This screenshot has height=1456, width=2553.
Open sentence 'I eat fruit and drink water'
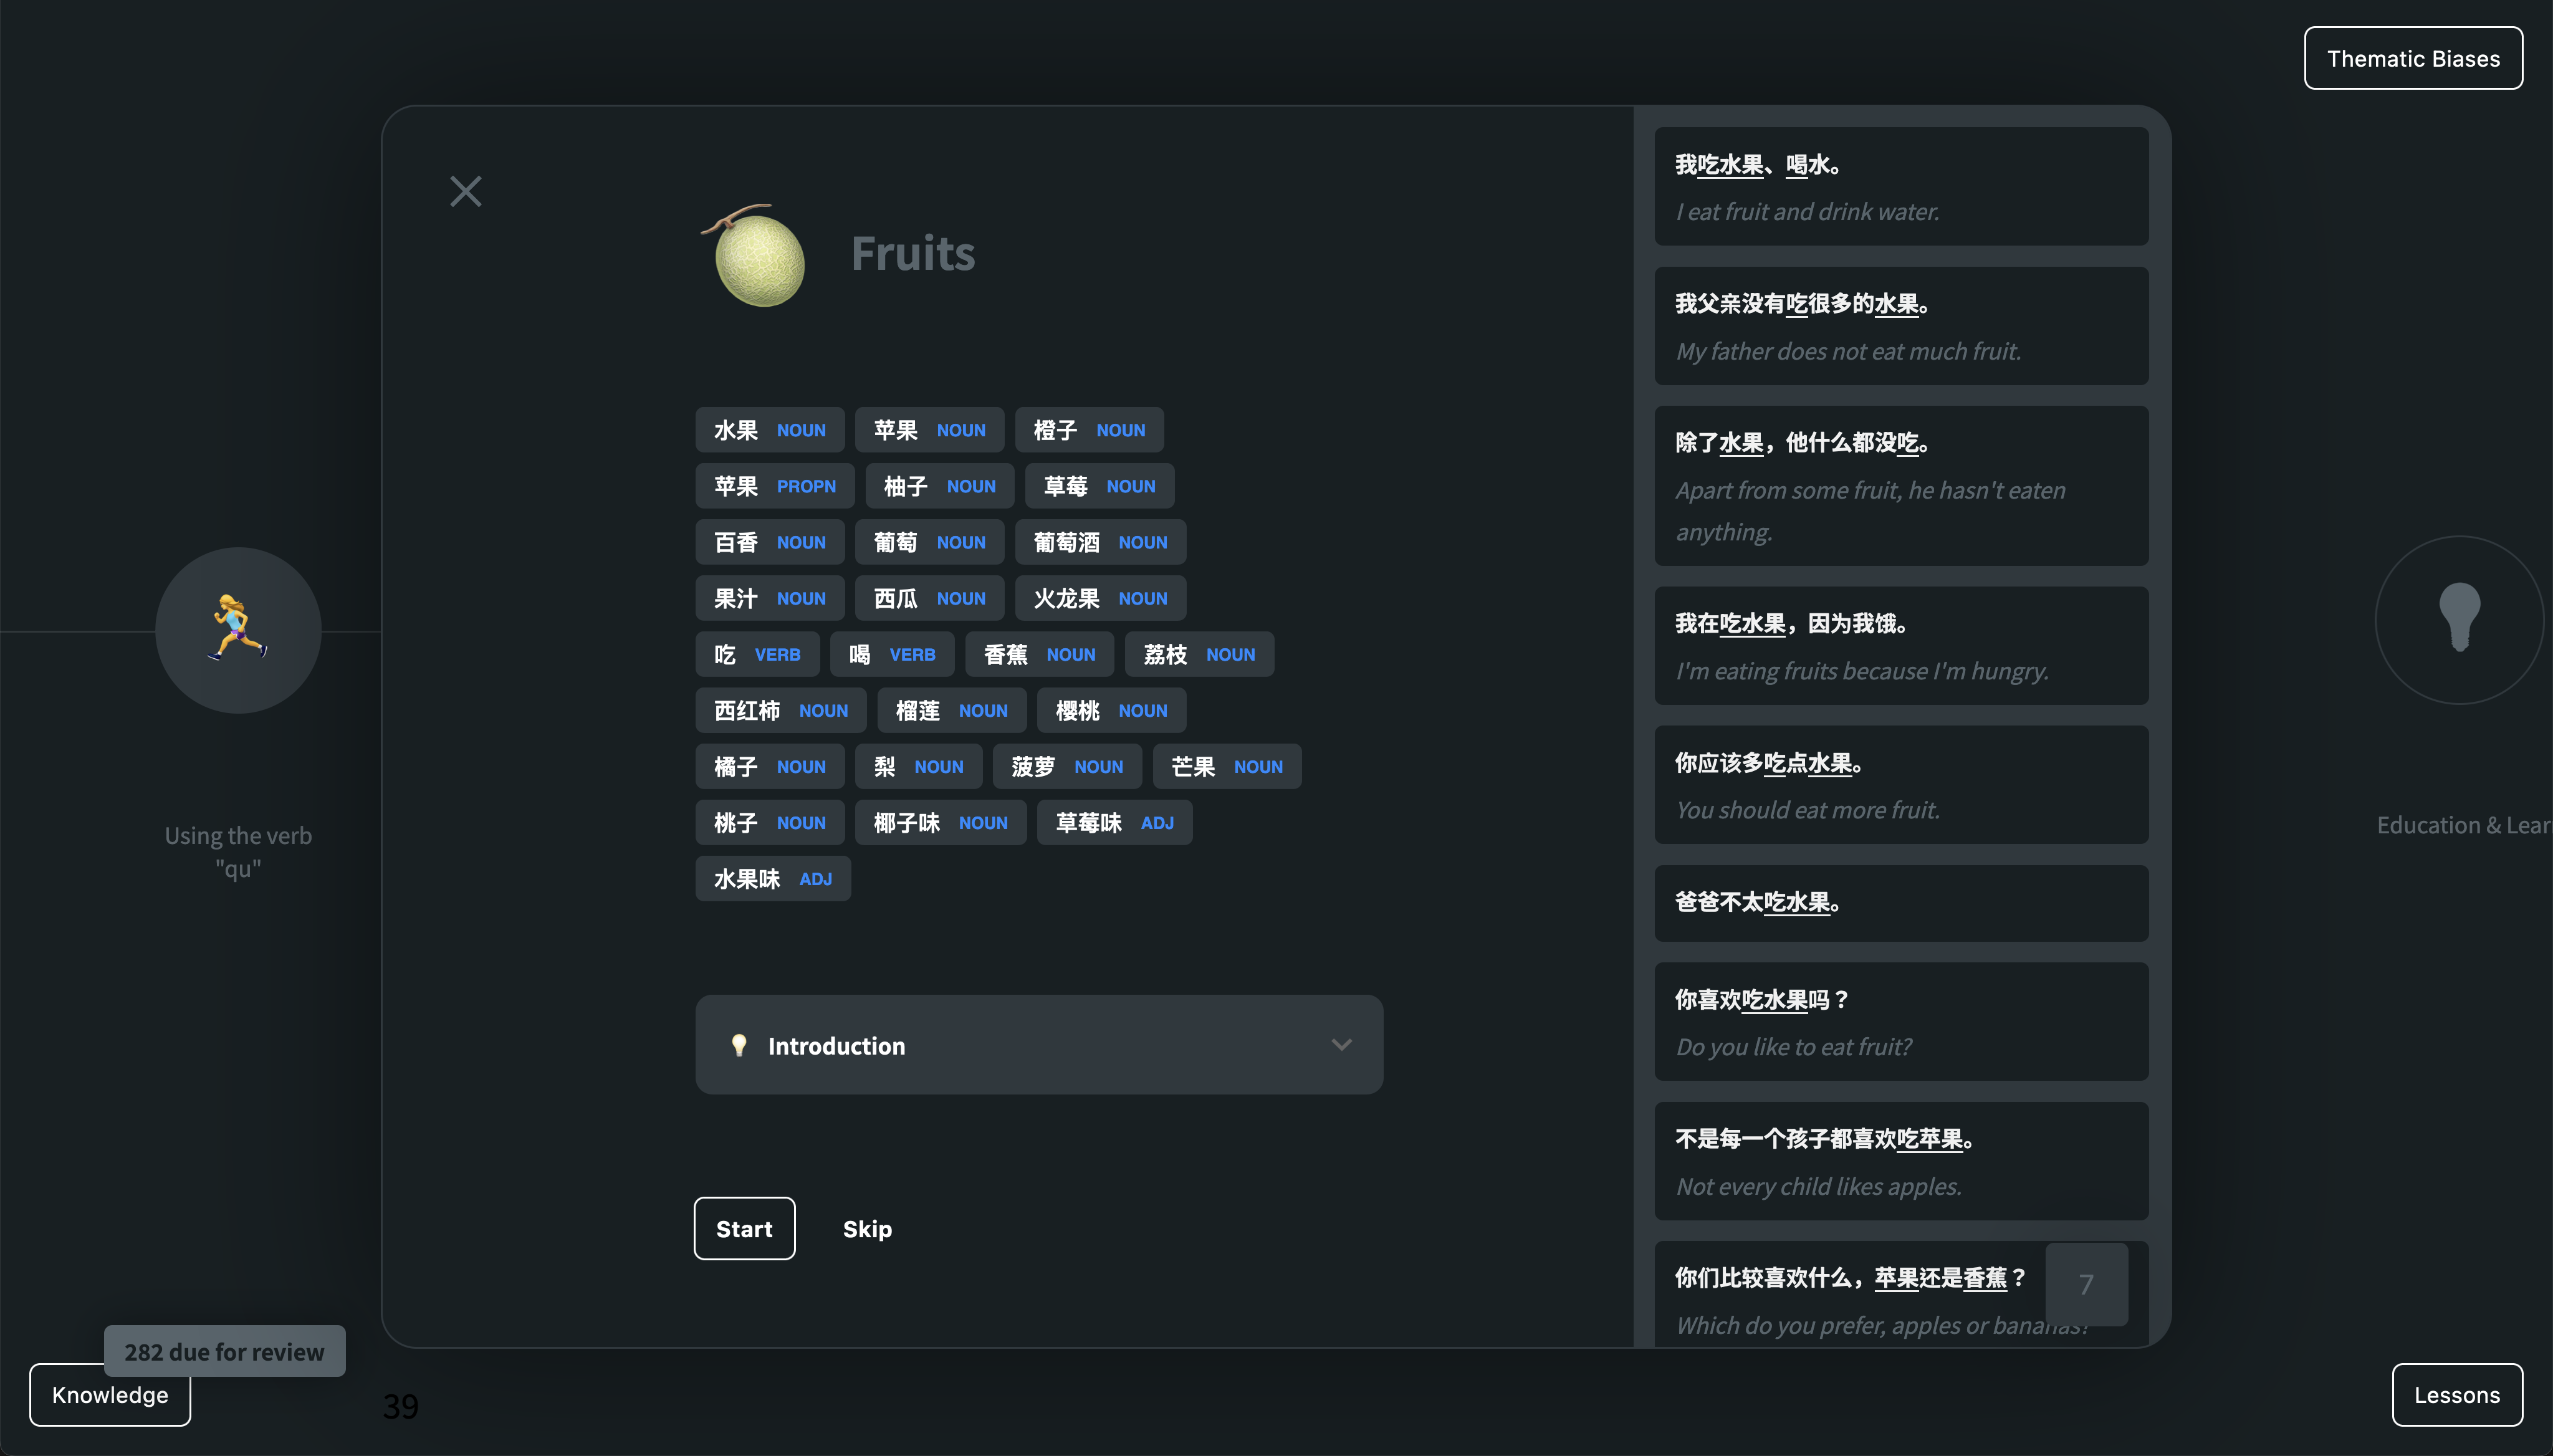pos(1900,187)
